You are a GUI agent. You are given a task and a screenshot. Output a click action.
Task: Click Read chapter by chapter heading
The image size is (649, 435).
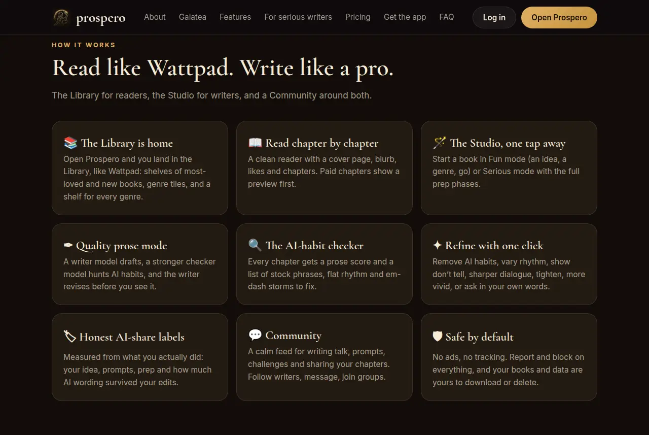pos(322,143)
